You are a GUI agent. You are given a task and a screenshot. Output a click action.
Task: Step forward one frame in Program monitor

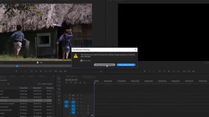point(174,71)
